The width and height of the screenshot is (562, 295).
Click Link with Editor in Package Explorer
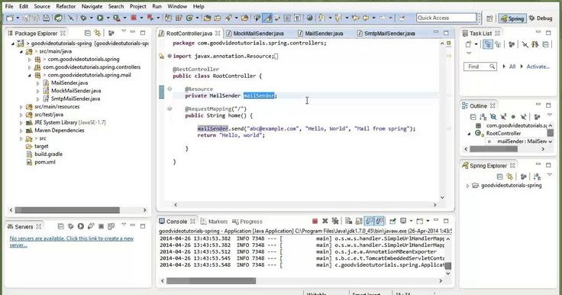pos(97,33)
